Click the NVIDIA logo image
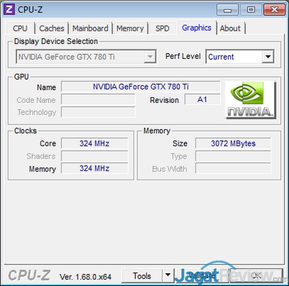The height and width of the screenshot is (286, 289). [251, 100]
